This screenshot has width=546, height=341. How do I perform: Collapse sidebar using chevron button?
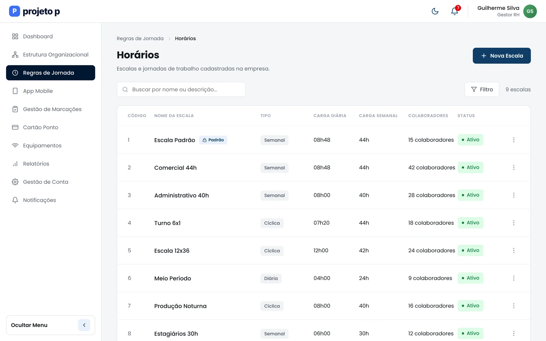(84, 325)
